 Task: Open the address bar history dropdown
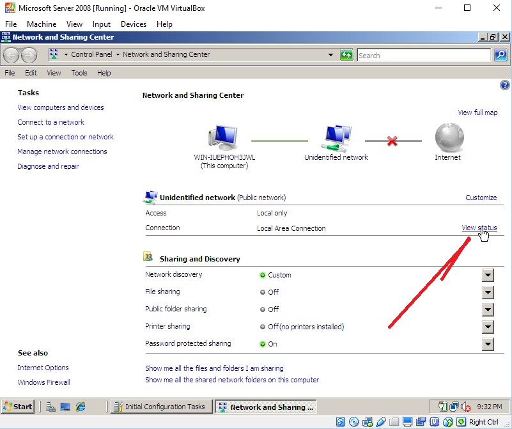coord(330,55)
